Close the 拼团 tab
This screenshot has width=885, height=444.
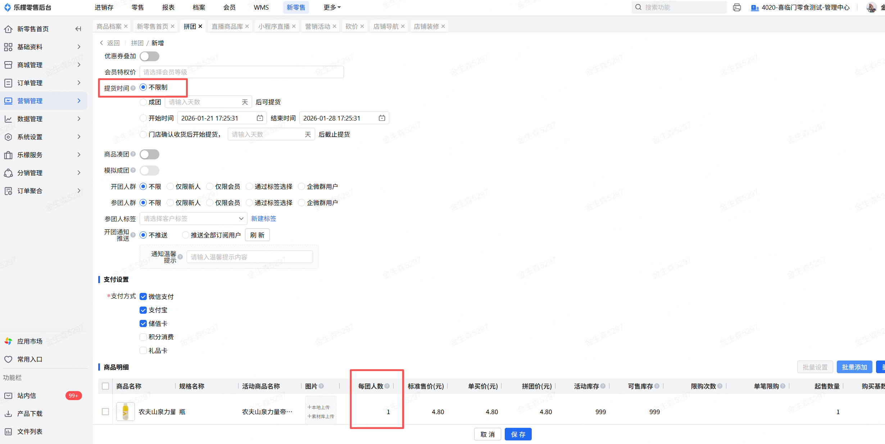200,26
